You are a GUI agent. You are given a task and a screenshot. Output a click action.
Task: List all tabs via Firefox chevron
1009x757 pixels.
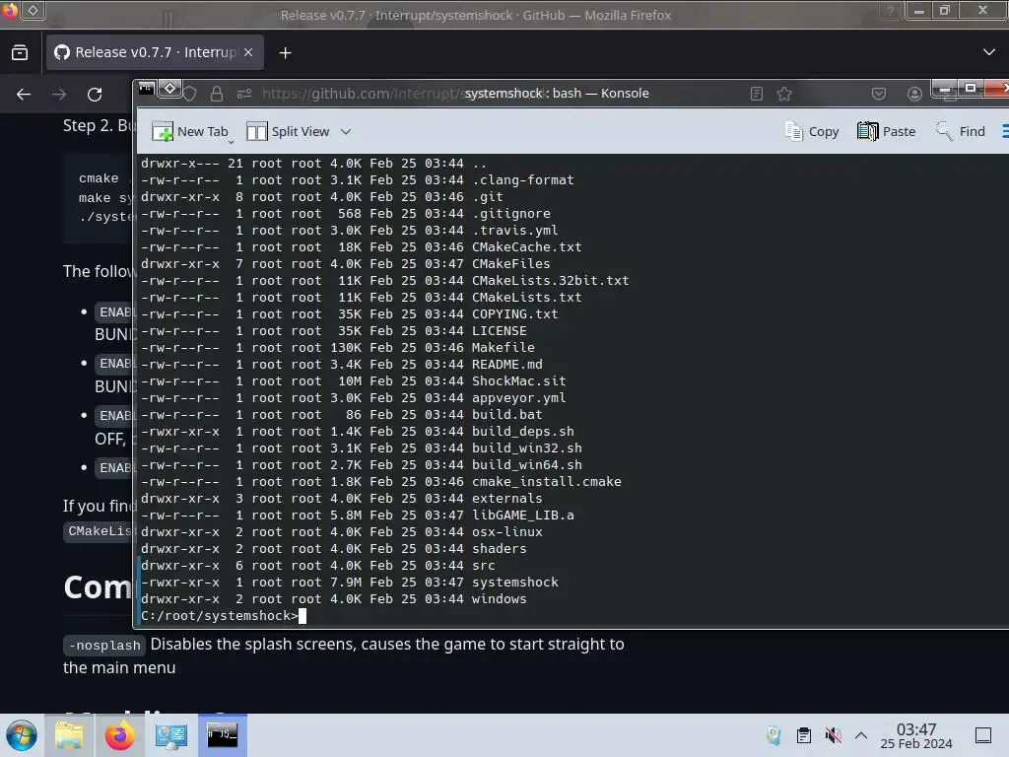coord(989,52)
